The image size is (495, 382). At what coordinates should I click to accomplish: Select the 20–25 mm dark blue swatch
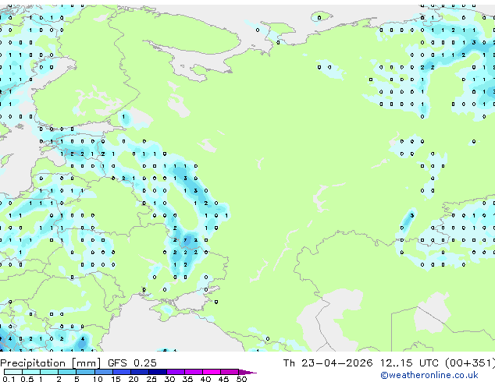click(139, 372)
